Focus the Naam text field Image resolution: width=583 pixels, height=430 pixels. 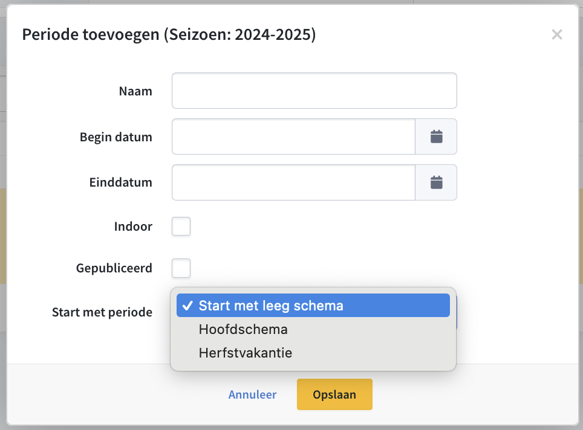(x=314, y=91)
